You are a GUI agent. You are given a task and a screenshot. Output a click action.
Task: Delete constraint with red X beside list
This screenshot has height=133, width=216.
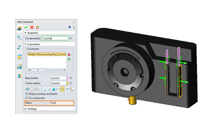click(69, 54)
